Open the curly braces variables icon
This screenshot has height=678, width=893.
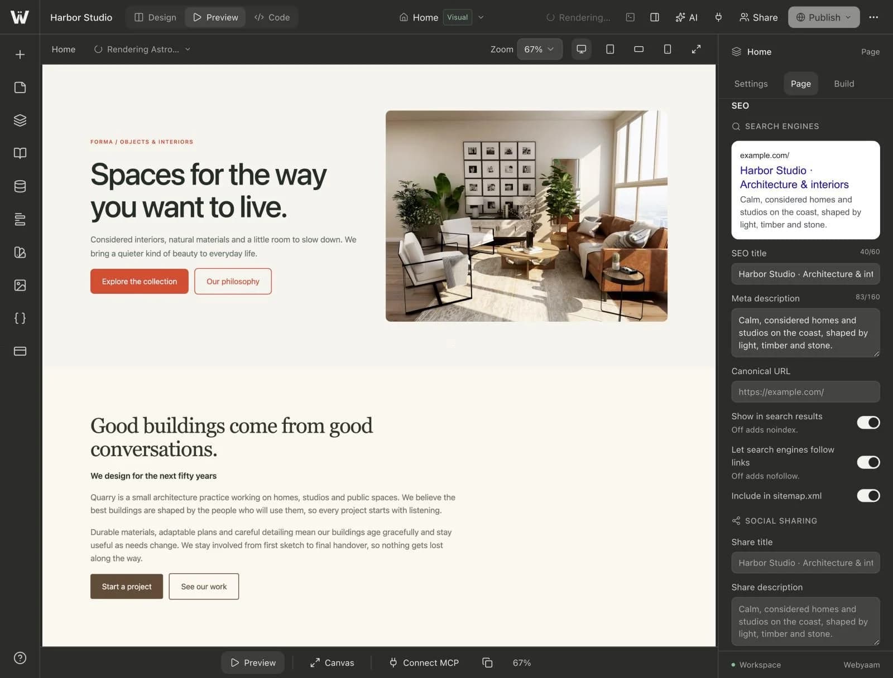(20, 318)
